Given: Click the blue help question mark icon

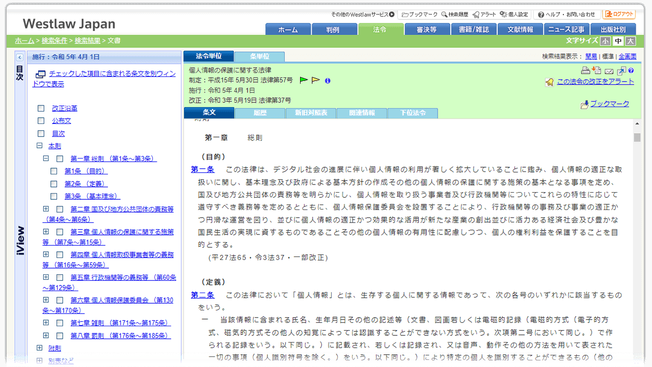Looking at the screenshot, I should tap(632, 70).
